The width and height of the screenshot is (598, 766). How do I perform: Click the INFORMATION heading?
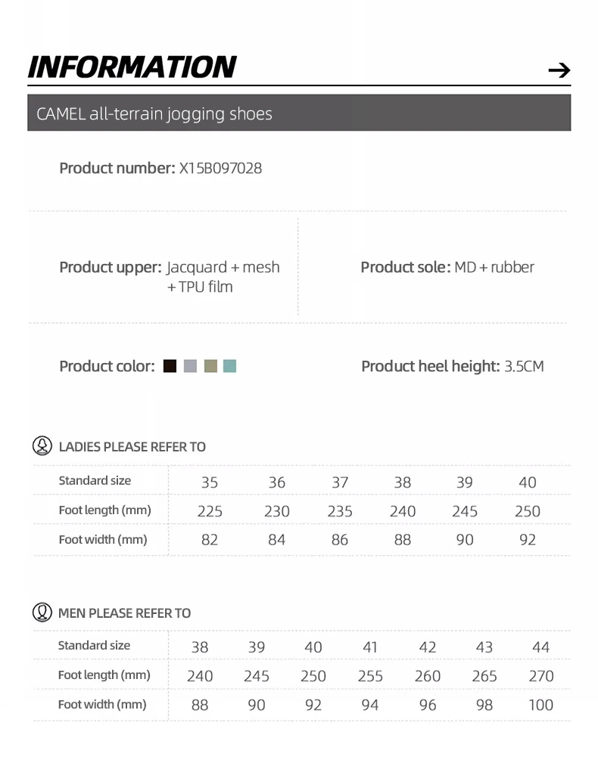[132, 67]
